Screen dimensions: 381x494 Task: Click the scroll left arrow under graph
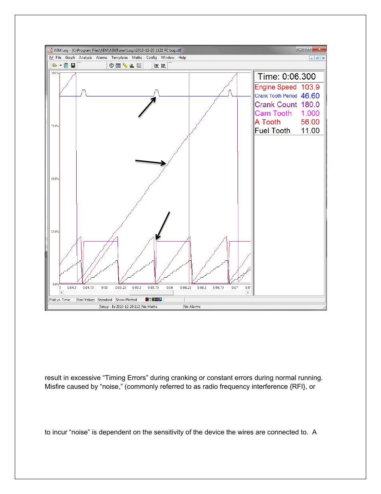[62, 293]
